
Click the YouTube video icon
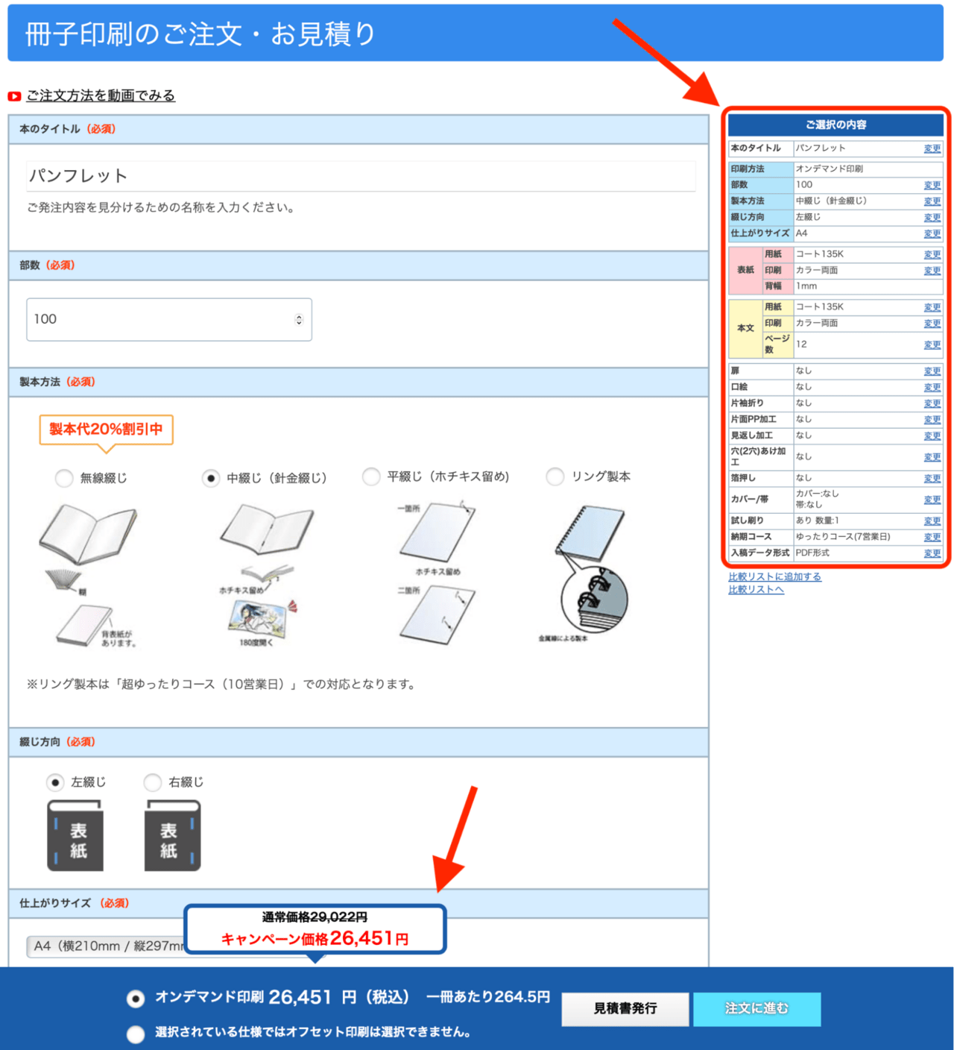14,96
